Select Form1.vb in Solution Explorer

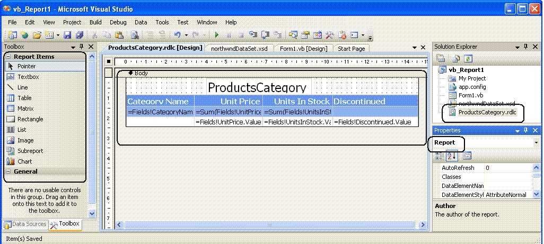coord(470,95)
